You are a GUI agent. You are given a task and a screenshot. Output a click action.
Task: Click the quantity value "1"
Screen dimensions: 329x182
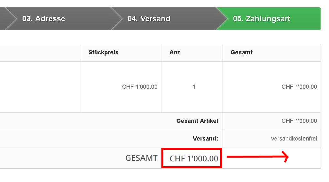(194, 87)
